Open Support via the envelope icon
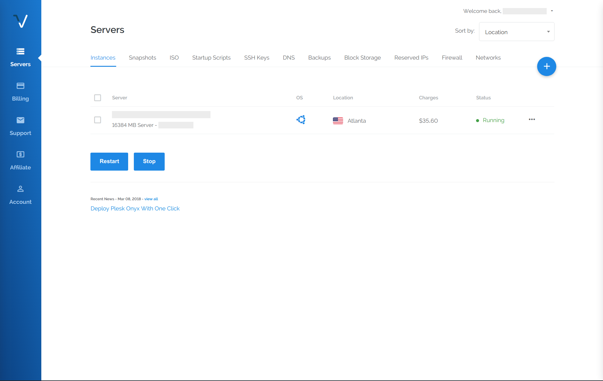Image resolution: width=603 pixels, height=381 pixels. click(20, 120)
